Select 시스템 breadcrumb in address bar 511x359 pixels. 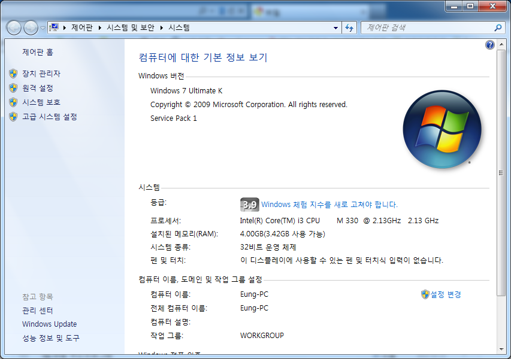click(x=179, y=28)
